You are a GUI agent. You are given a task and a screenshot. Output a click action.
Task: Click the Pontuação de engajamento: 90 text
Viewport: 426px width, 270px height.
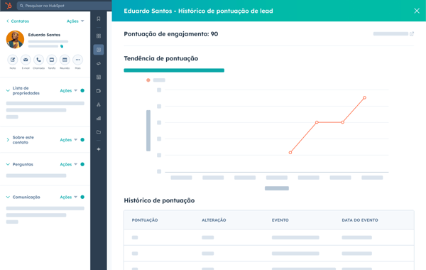[171, 34]
